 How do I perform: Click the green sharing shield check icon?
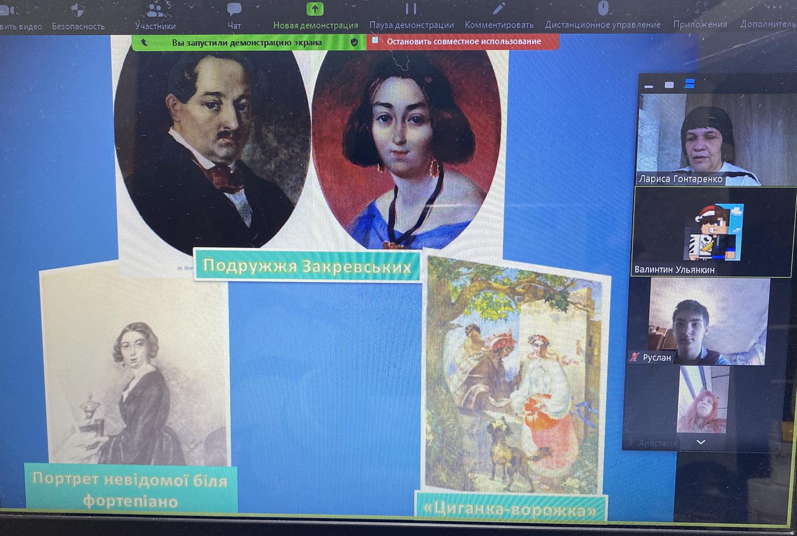coord(354,43)
